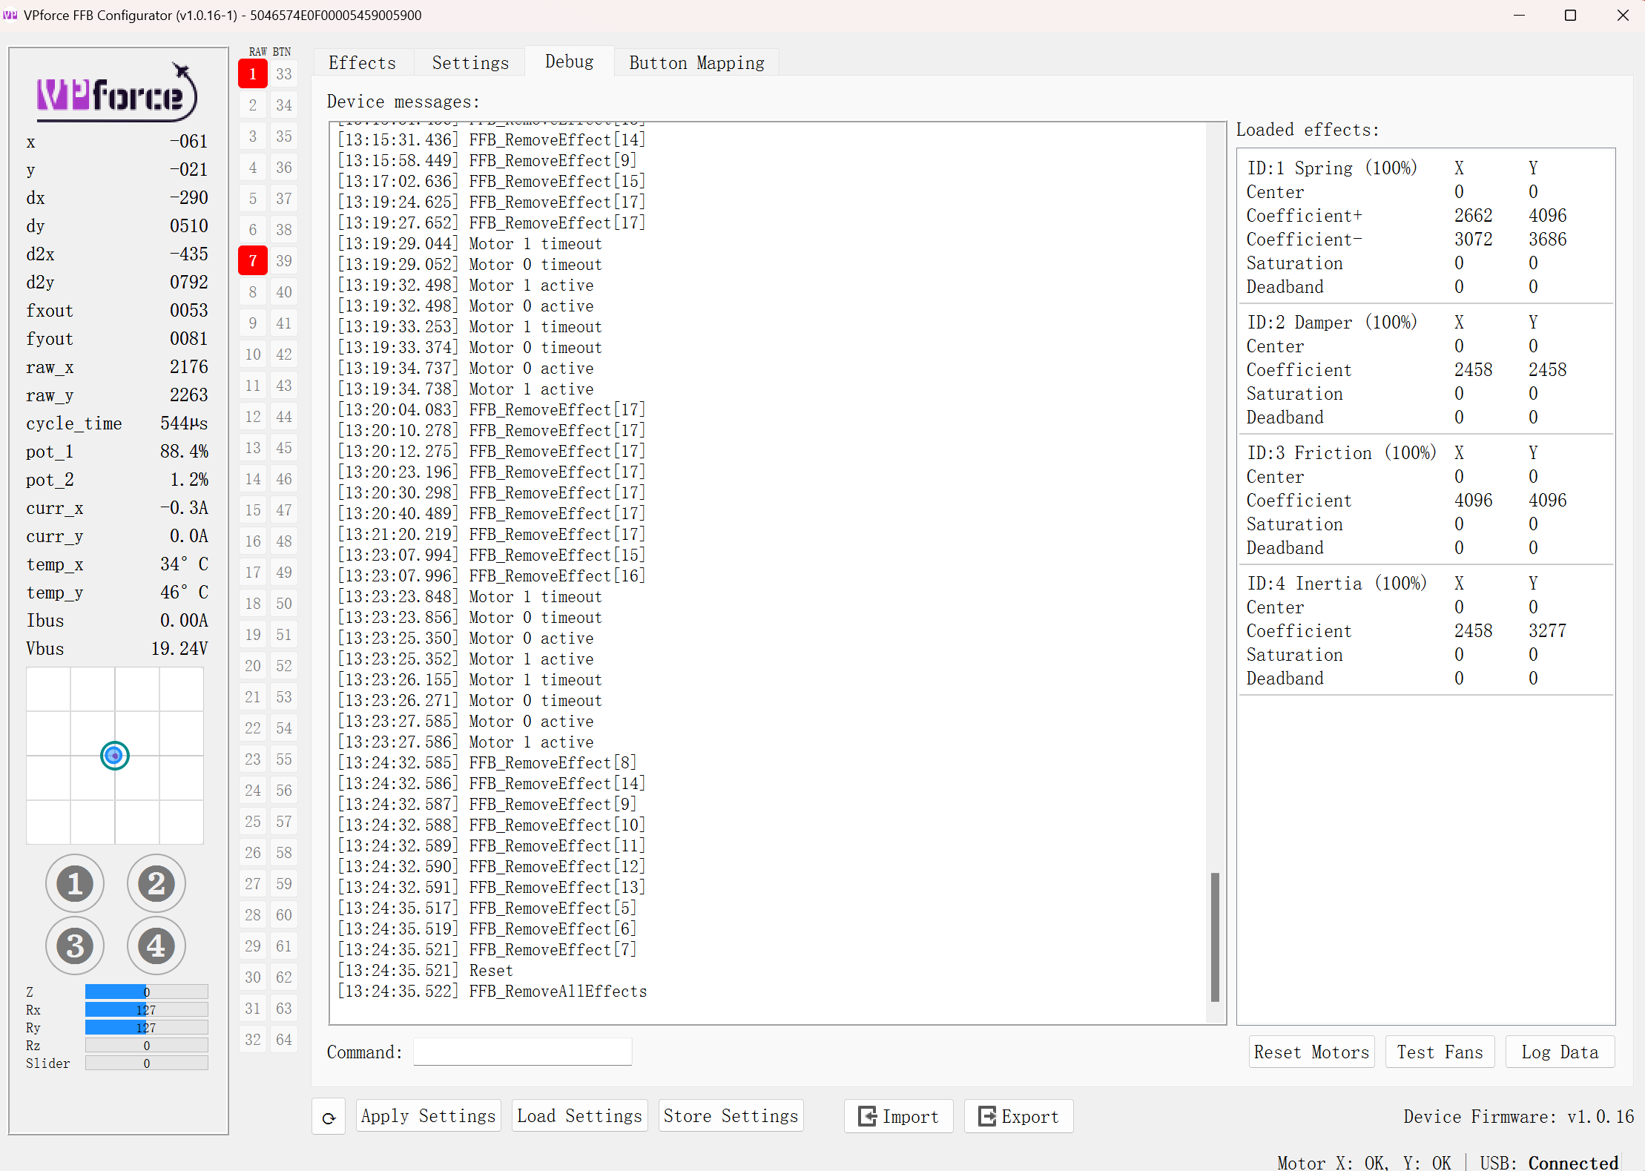Click the VPforce logo
Viewport: 1645px width, 1171px height.
117,94
